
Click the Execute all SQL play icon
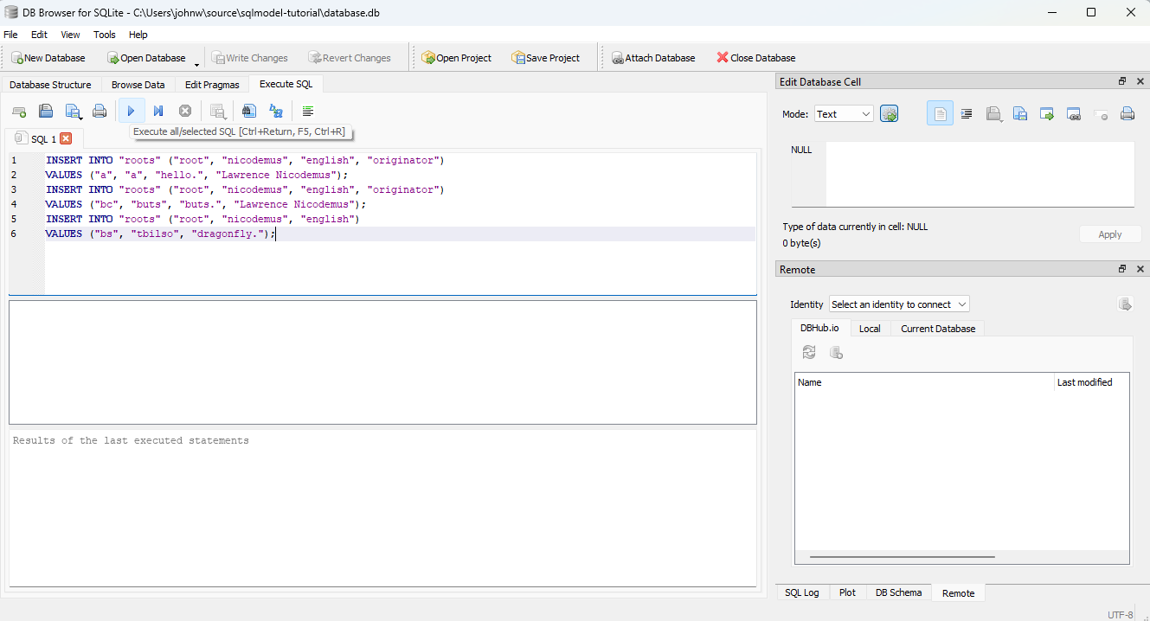point(131,111)
